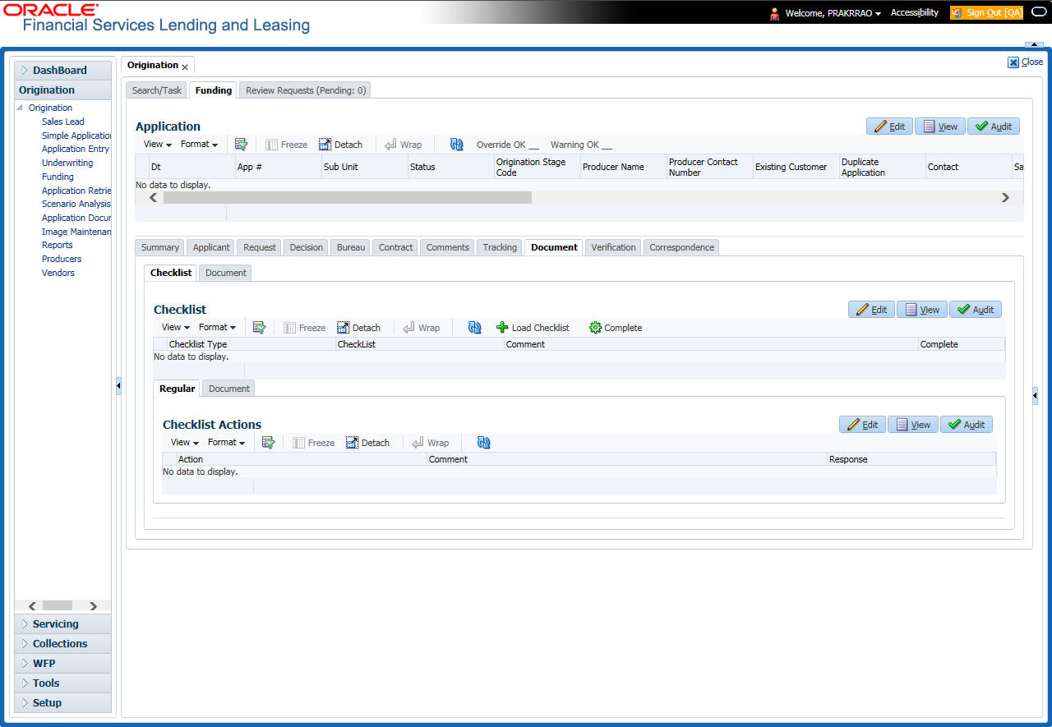This screenshot has height=727, width=1052.
Task: Open the Format menu in Application toolbar
Action: pos(199,145)
